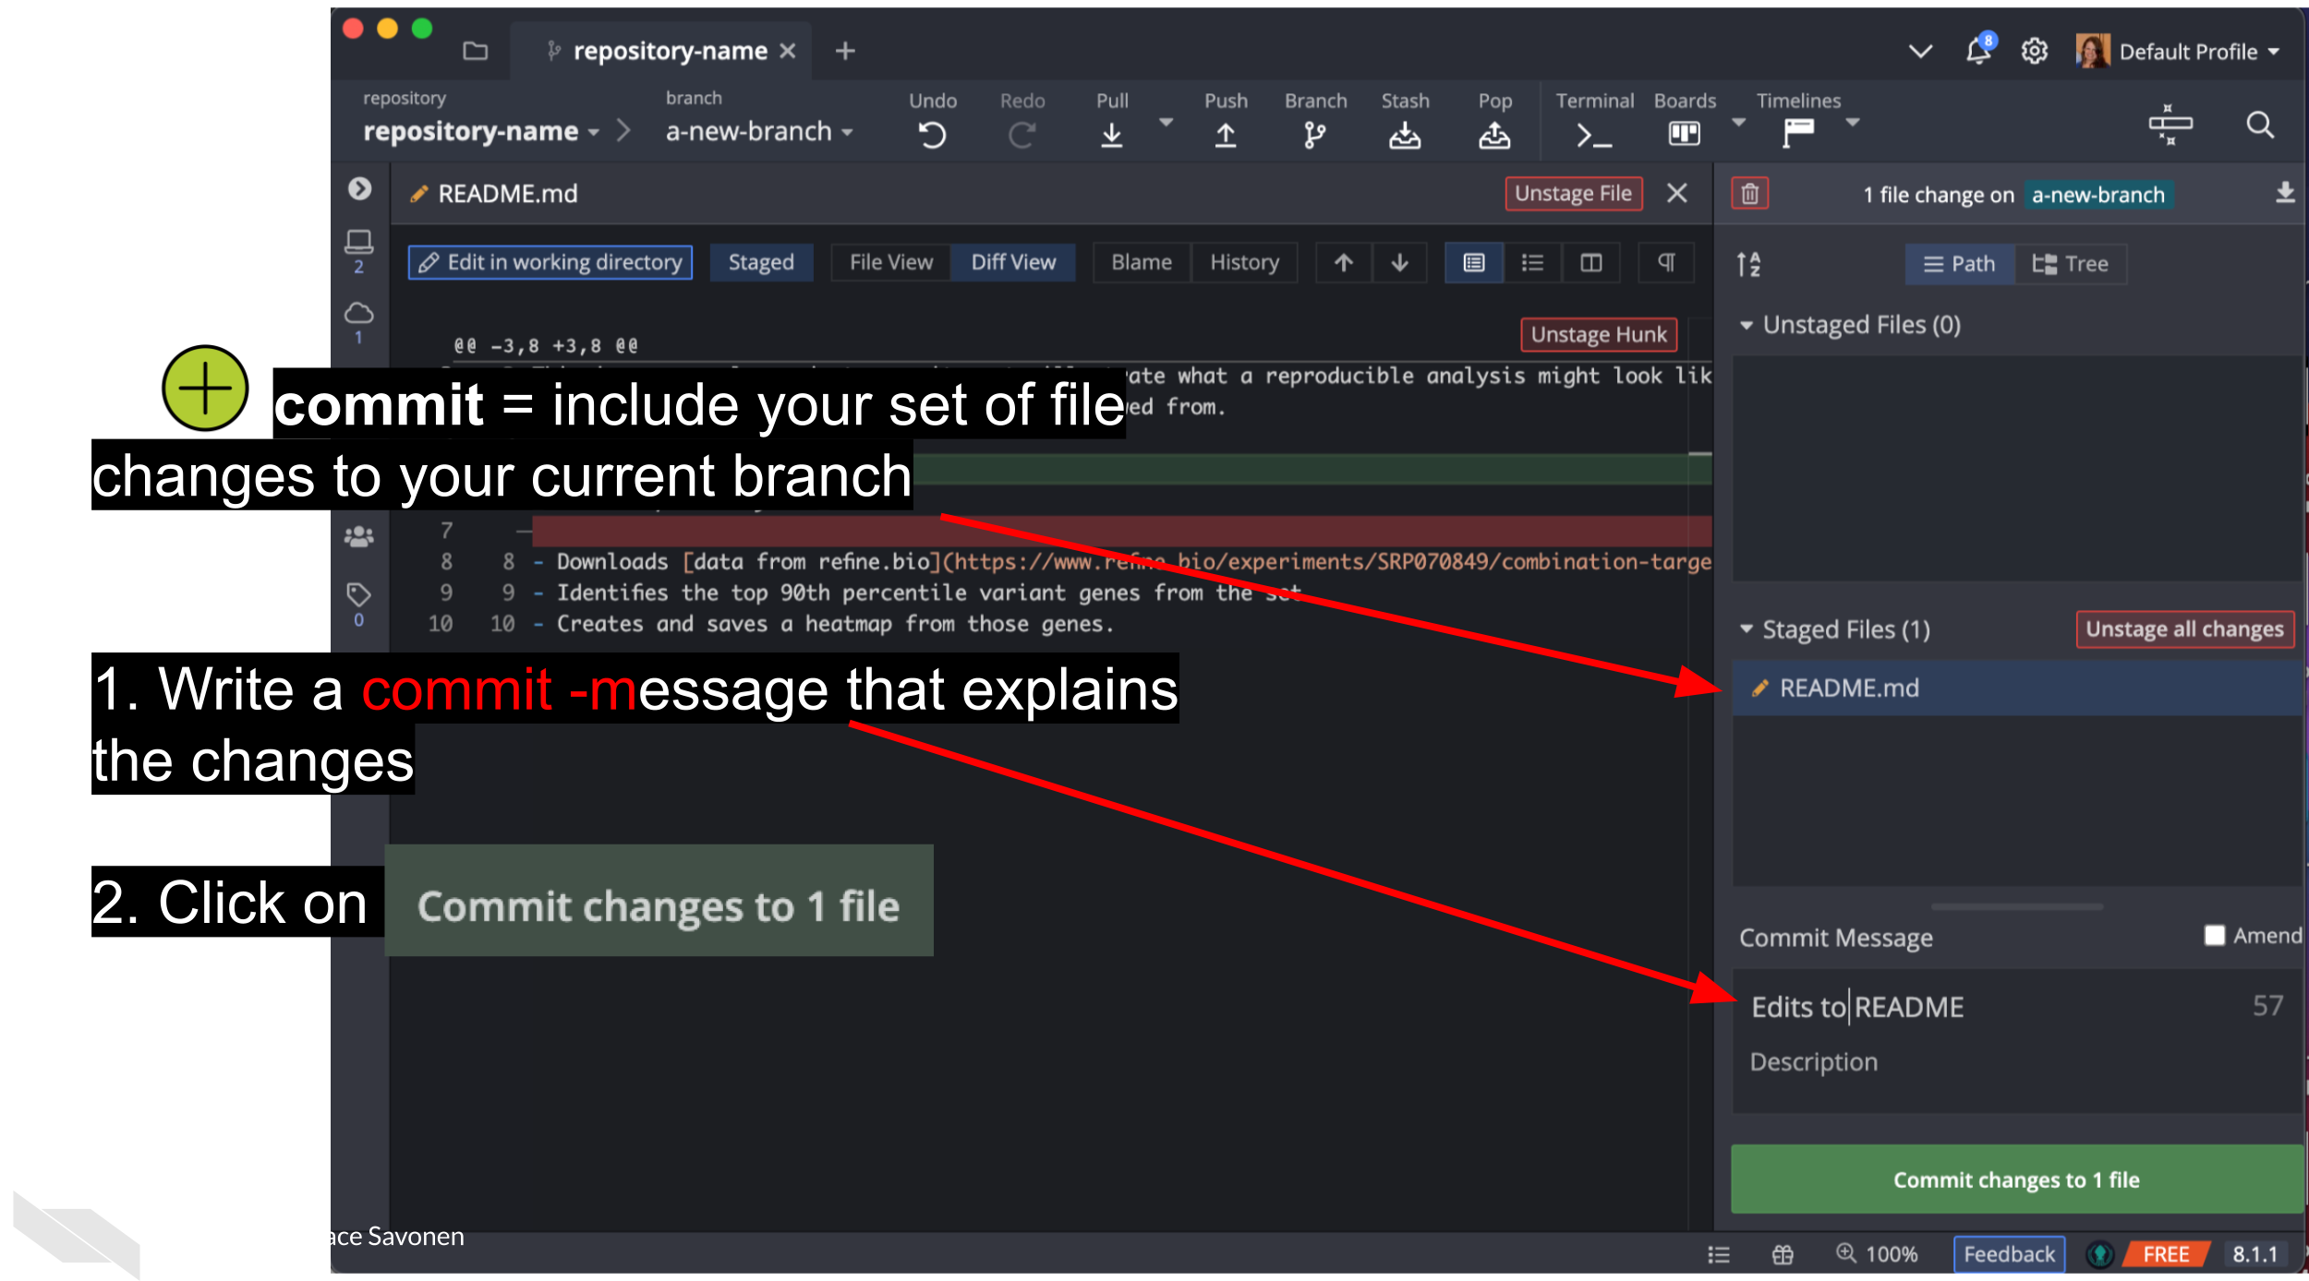Click Commit changes to 1 file button

coord(2016,1179)
